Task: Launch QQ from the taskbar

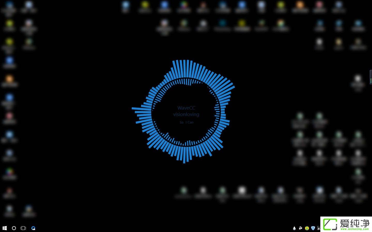Action: (33, 228)
